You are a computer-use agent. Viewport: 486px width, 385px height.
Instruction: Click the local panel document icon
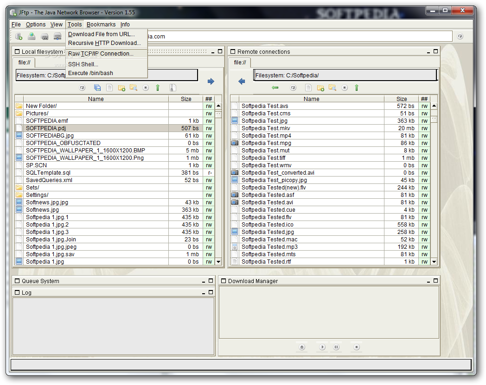point(109,88)
